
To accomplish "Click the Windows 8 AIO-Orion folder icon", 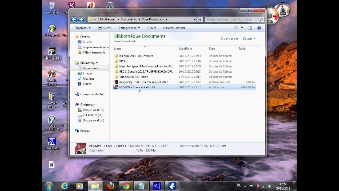I will (116, 77).
